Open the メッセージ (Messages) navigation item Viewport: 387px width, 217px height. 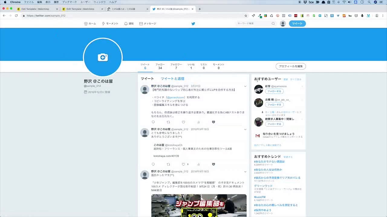click(x=148, y=24)
